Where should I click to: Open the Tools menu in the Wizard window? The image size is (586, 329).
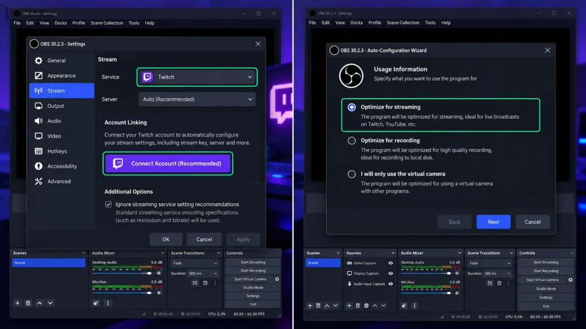(x=430, y=23)
